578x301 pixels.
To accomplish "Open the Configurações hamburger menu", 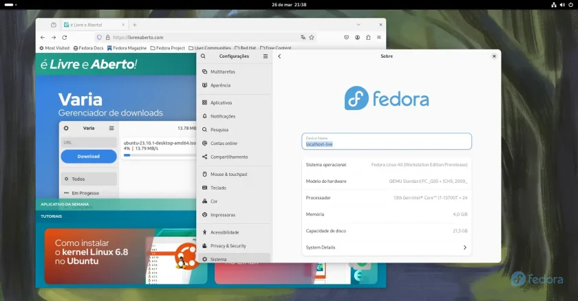I will coord(266,56).
